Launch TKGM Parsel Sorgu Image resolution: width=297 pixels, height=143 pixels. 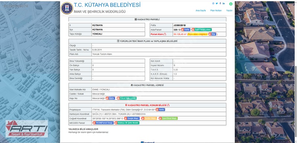pos(103,123)
